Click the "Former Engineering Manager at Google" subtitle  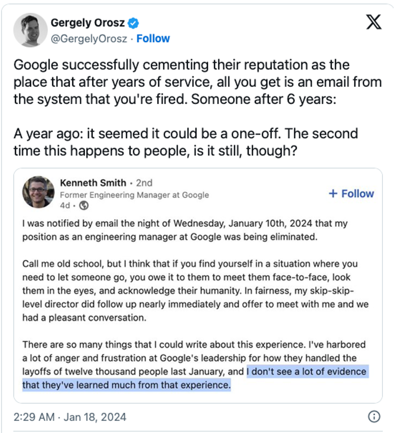click(x=135, y=195)
